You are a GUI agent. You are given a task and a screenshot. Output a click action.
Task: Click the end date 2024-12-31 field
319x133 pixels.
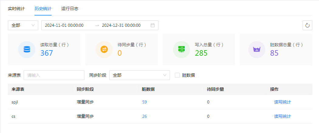click(121, 25)
